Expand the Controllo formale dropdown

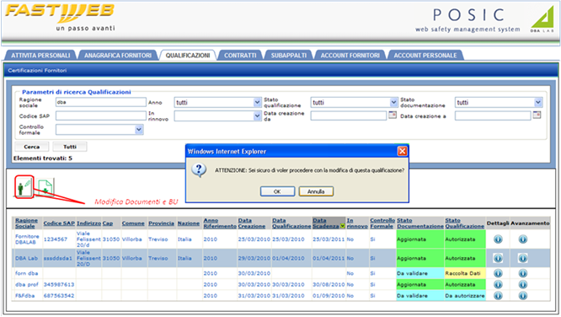click(x=139, y=130)
